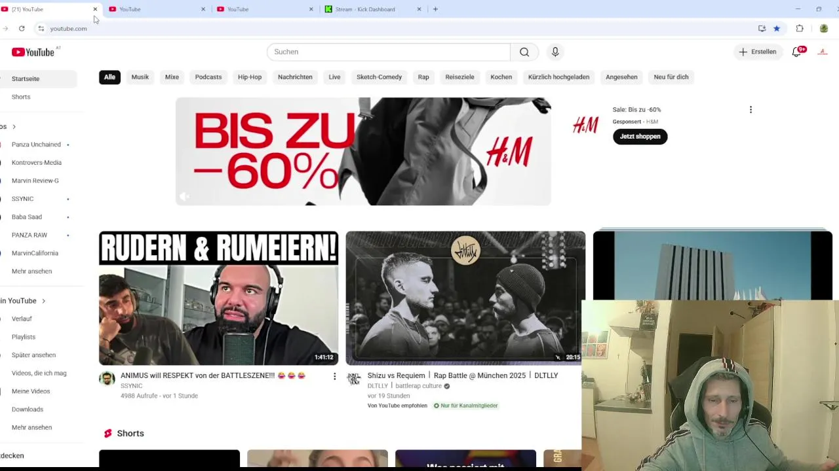This screenshot has height=471, width=839.
Task: Click the site info icon beside the URL
Action: point(41,28)
